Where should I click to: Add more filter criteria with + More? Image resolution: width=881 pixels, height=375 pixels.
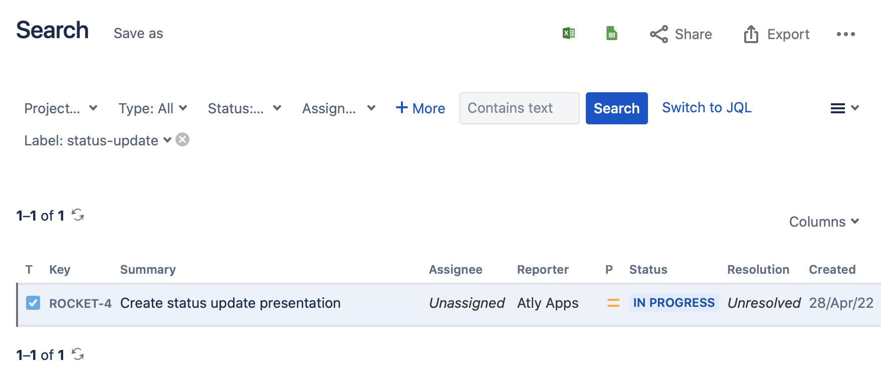(x=420, y=108)
